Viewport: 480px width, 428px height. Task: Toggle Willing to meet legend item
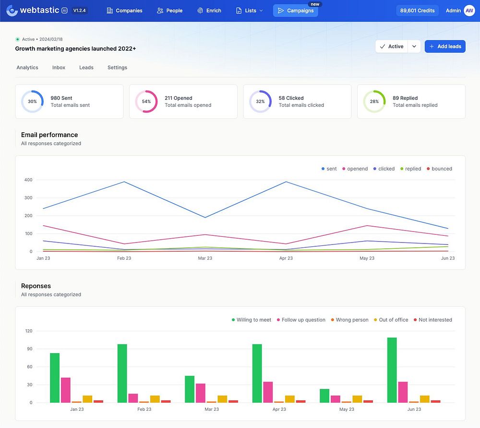pyautogui.click(x=251, y=320)
